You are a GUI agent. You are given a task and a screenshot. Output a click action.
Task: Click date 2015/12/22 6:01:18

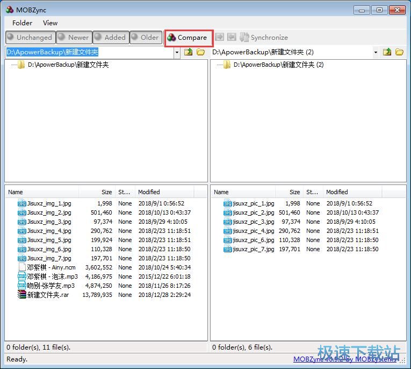(x=164, y=276)
